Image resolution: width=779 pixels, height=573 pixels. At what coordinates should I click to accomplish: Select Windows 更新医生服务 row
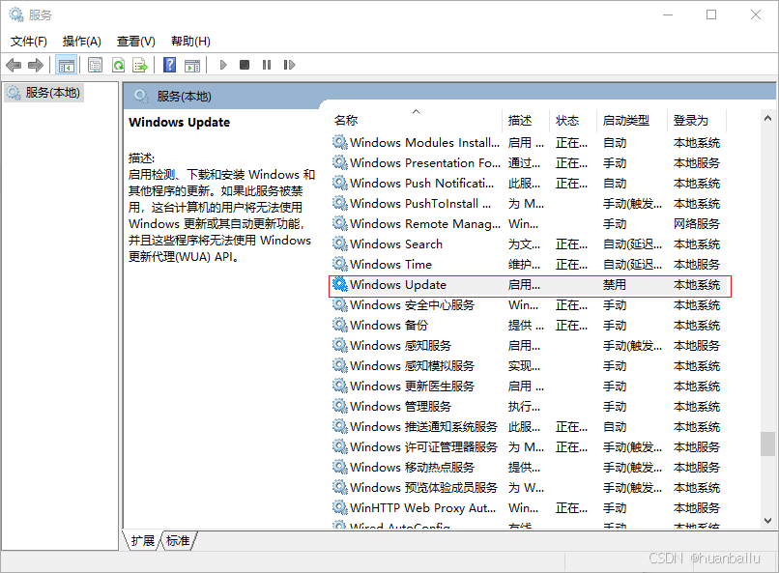pyautogui.click(x=530, y=387)
